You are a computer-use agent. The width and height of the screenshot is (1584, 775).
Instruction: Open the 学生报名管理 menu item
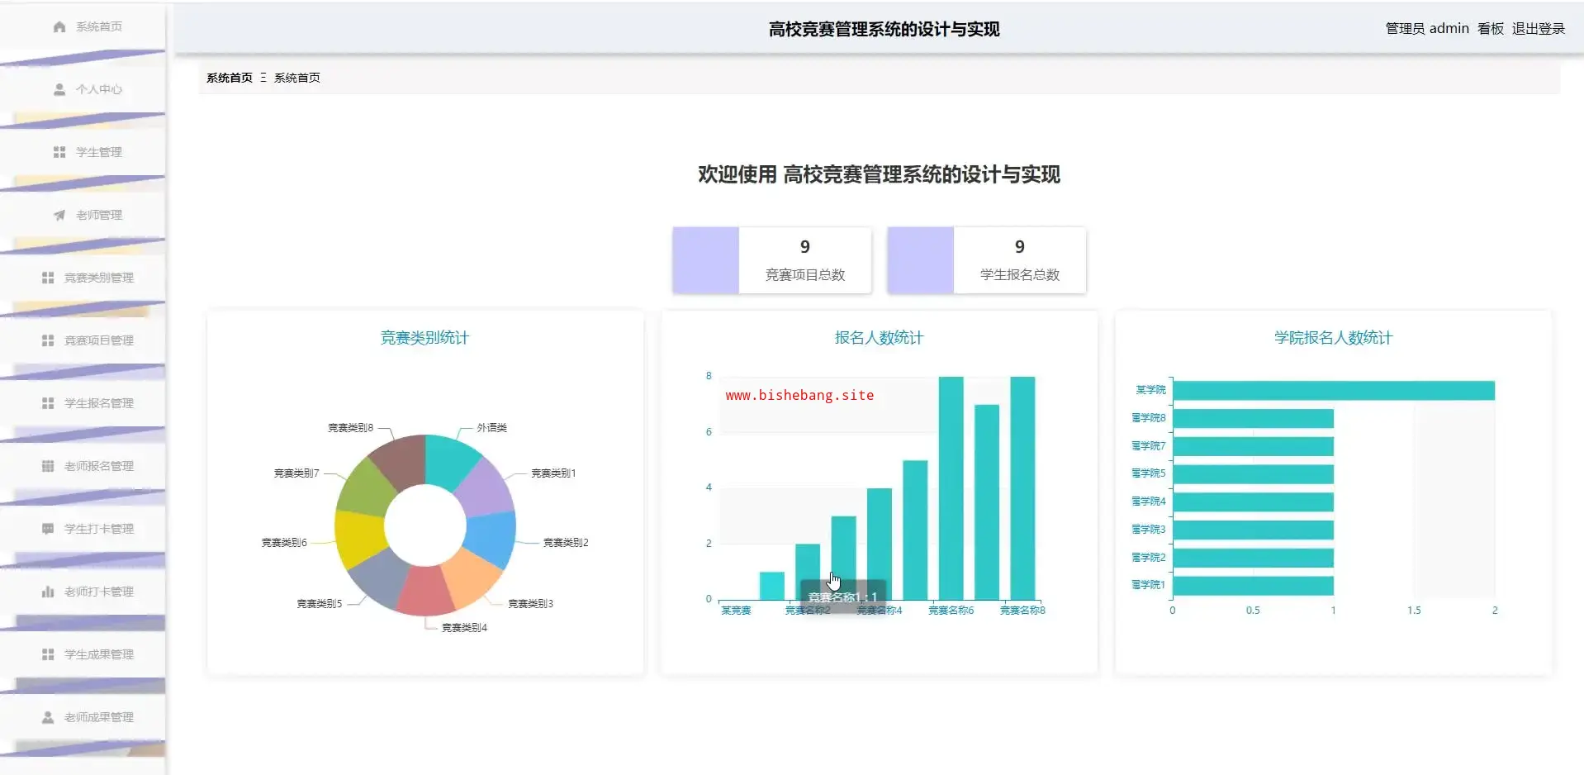coord(98,403)
